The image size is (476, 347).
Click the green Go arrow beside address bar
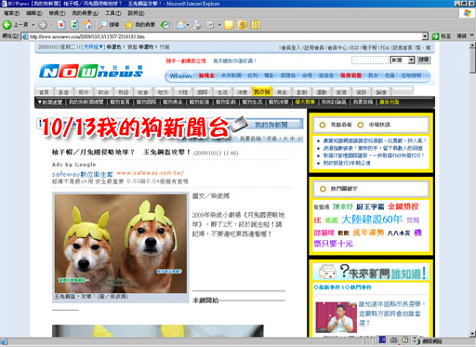point(435,36)
